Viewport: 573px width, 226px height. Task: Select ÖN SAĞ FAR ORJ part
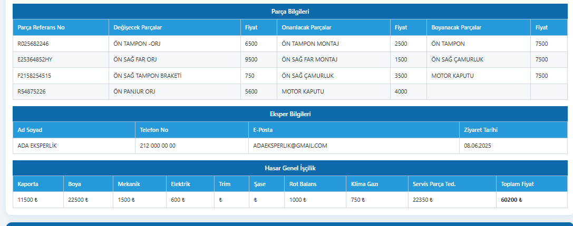135,59
